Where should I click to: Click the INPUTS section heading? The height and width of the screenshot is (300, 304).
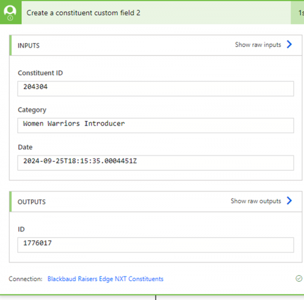(29, 46)
